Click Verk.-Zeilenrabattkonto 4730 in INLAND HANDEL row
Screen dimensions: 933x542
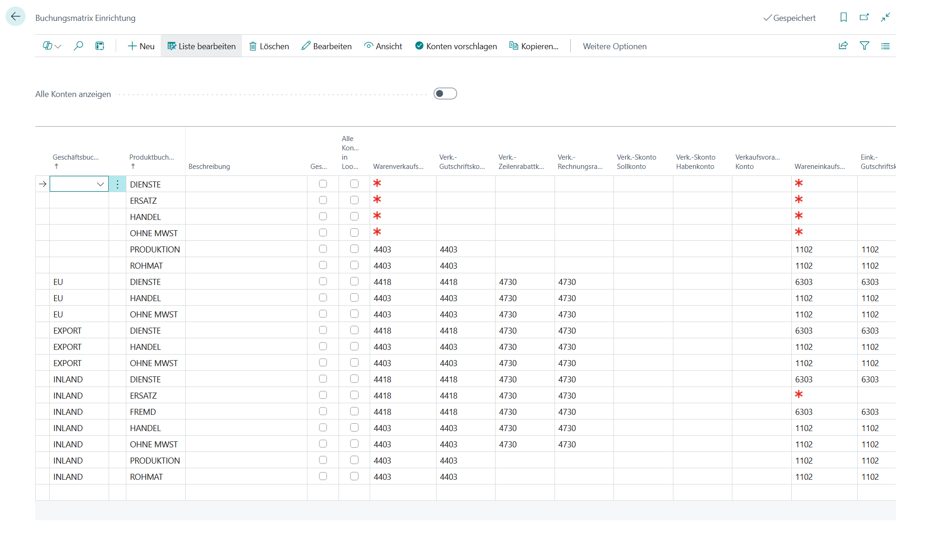[x=508, y=428]
